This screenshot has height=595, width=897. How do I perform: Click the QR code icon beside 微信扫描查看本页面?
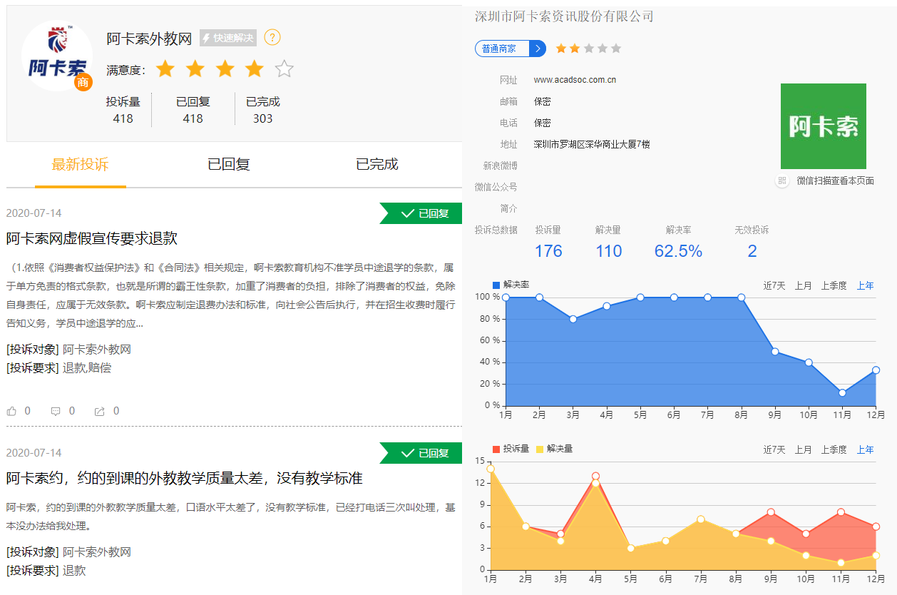tap(782, 180)
